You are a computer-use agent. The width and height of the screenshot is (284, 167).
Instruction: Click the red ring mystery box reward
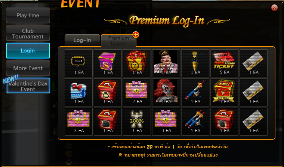tap(108, 92)
